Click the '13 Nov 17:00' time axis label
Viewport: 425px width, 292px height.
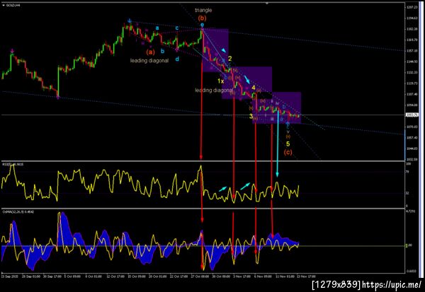coord(306,276)
